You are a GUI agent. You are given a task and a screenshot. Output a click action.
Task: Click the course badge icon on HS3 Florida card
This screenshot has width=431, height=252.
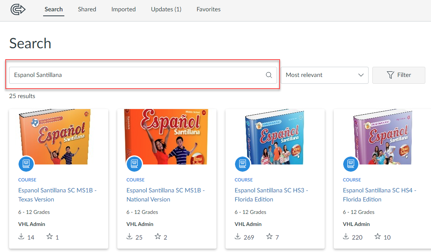(243, 164)
